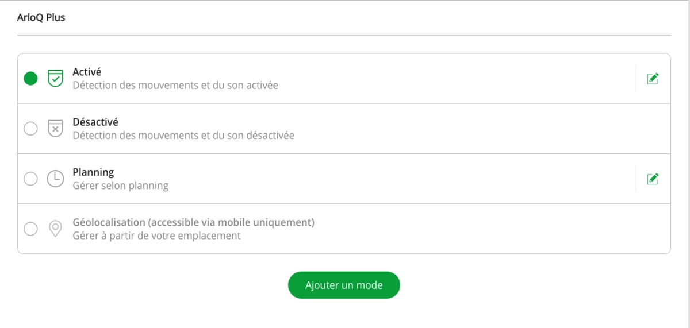Click the shield X icon for Désactivé
The height and width of the screenshot is (328, 690).
pos(55,129)
